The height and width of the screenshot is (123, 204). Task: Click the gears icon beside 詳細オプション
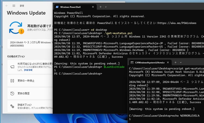pos(12,106)
